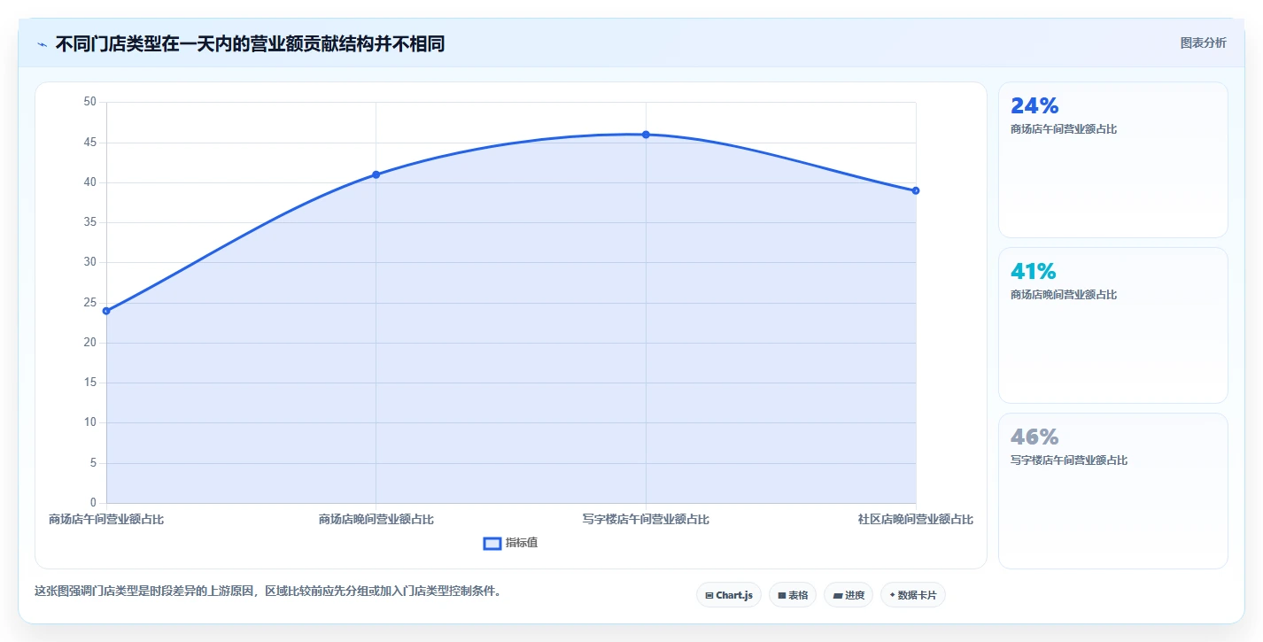Screen dimensions: 1263x642
Task: Click the 41% value in the stat card
Action: [x=1034, y=271]
